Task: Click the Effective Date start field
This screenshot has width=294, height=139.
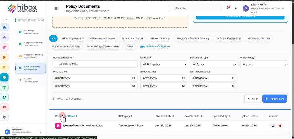Action: tap(164, 78)
